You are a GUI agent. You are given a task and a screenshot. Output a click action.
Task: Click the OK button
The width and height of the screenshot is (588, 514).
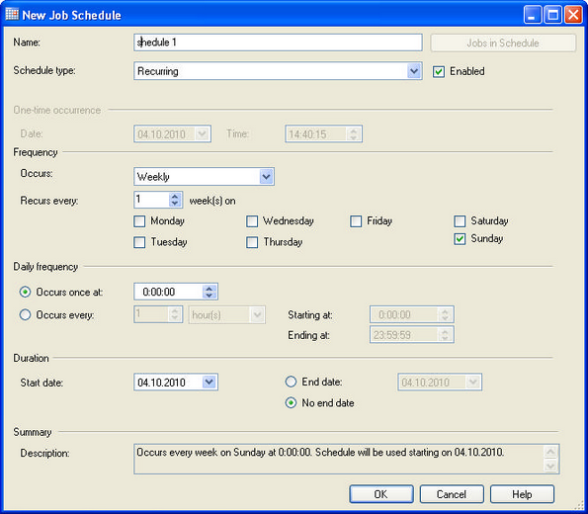click(x=381, y=494)
